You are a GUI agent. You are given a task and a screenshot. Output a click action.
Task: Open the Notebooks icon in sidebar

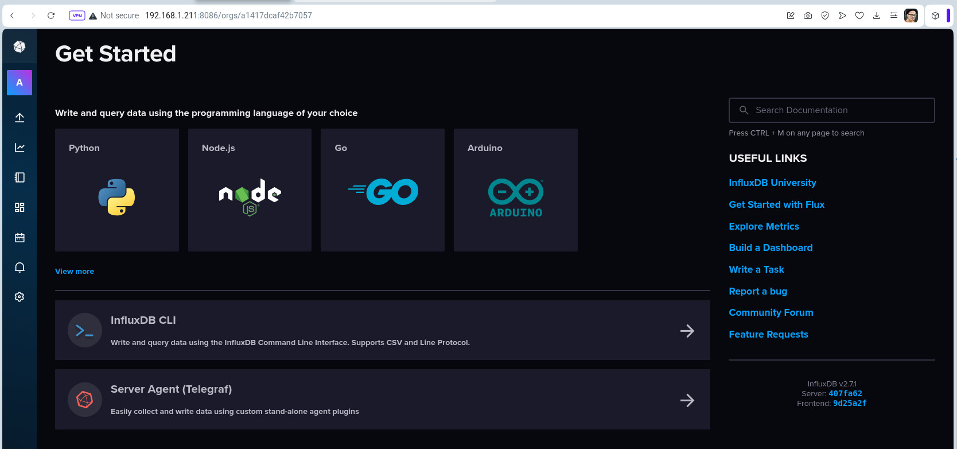(20, 177)
